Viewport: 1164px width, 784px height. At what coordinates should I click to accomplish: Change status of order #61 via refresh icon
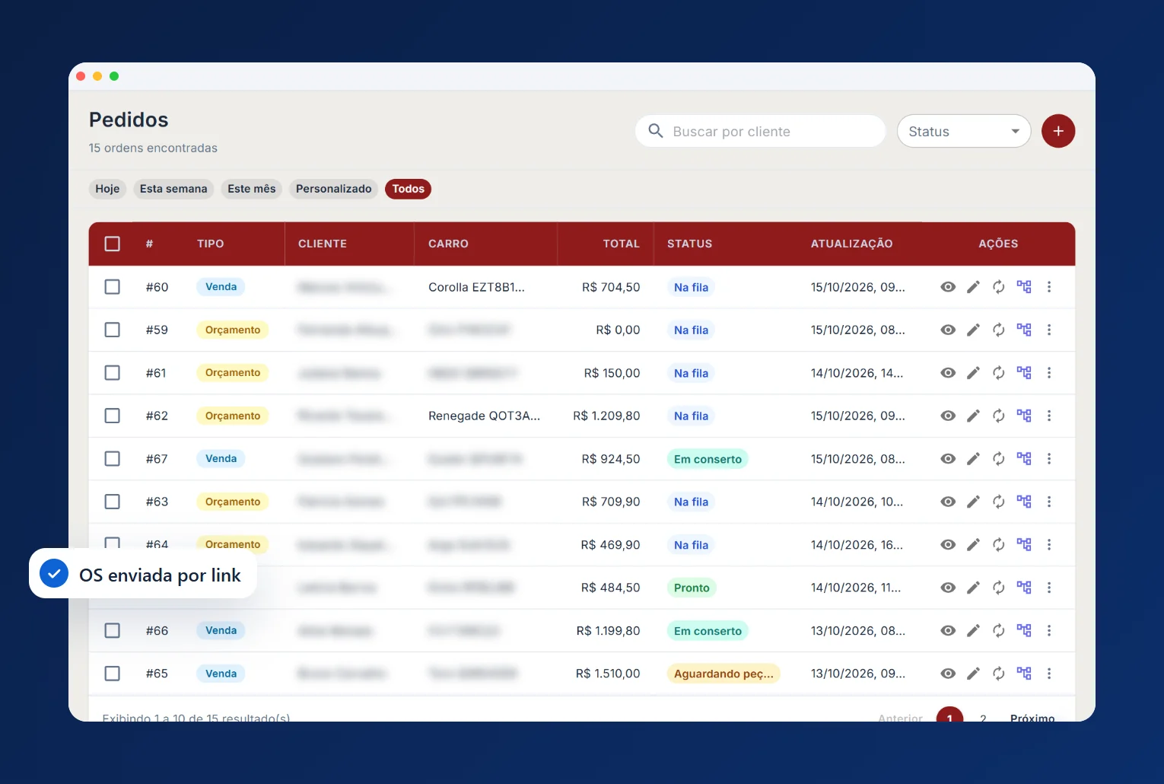point(999,373)
